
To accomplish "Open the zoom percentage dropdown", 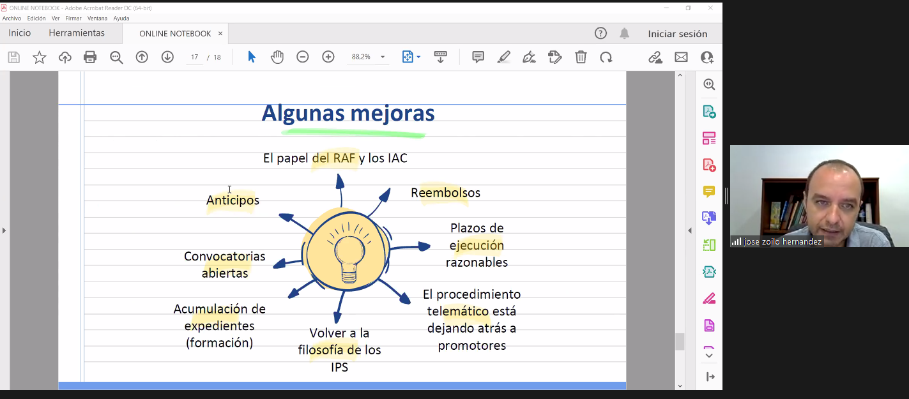I will click(383, 57).
